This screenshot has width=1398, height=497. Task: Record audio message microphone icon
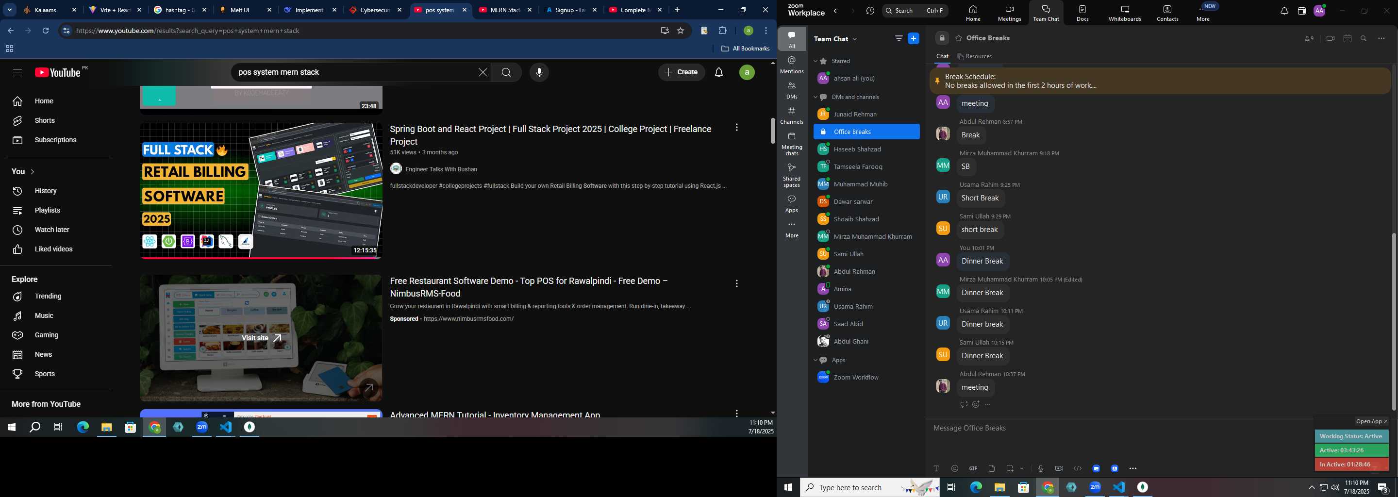[1040, 468]
